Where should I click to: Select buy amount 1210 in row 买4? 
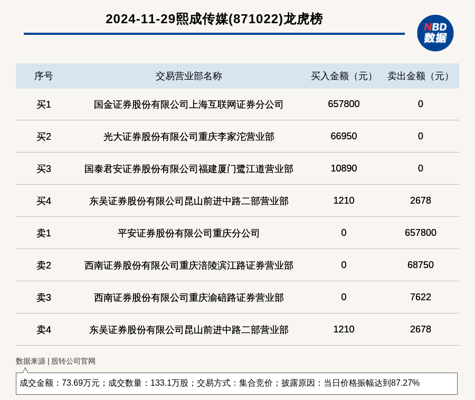(344, 201)
